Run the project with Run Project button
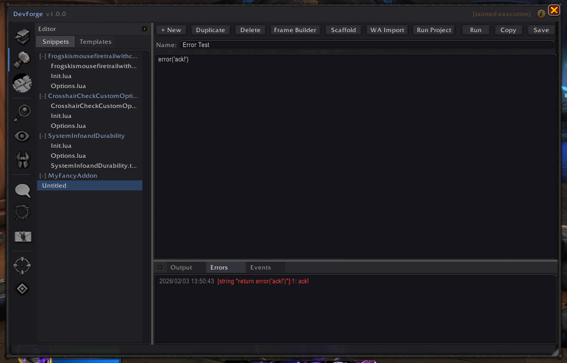The width and height of the screenshot is (567, 363). click(434, 29)
